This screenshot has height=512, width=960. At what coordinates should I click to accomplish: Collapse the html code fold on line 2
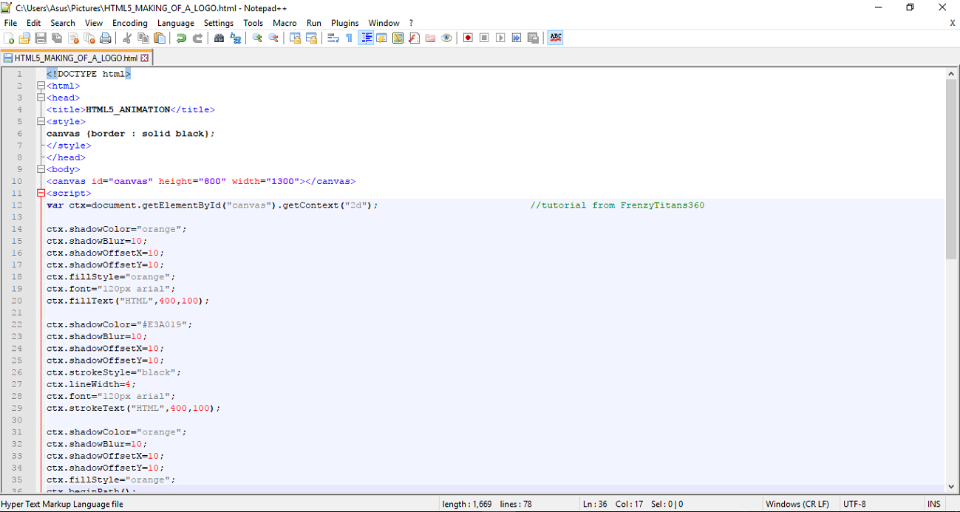tap(41, 86)
